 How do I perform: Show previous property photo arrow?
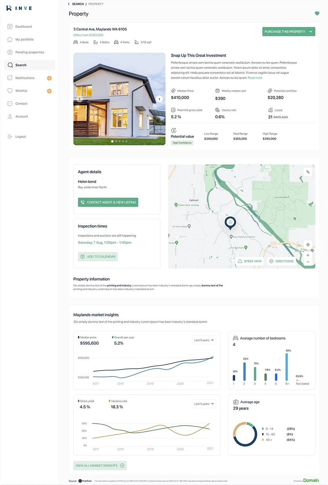click(x=80, y=99)
